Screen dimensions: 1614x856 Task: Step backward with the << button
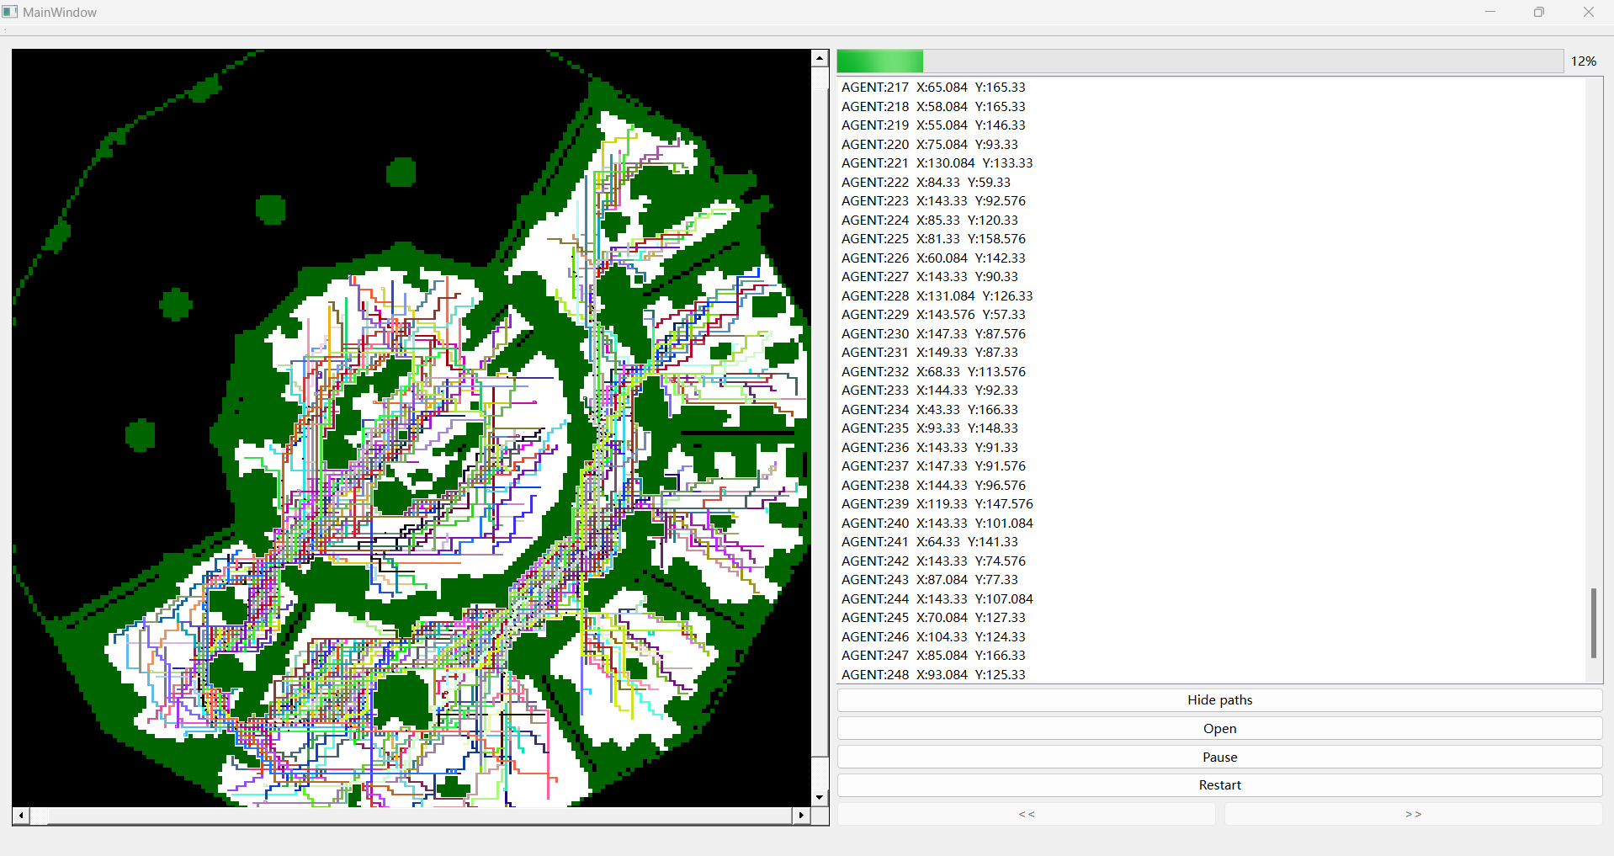point(1027,814)
